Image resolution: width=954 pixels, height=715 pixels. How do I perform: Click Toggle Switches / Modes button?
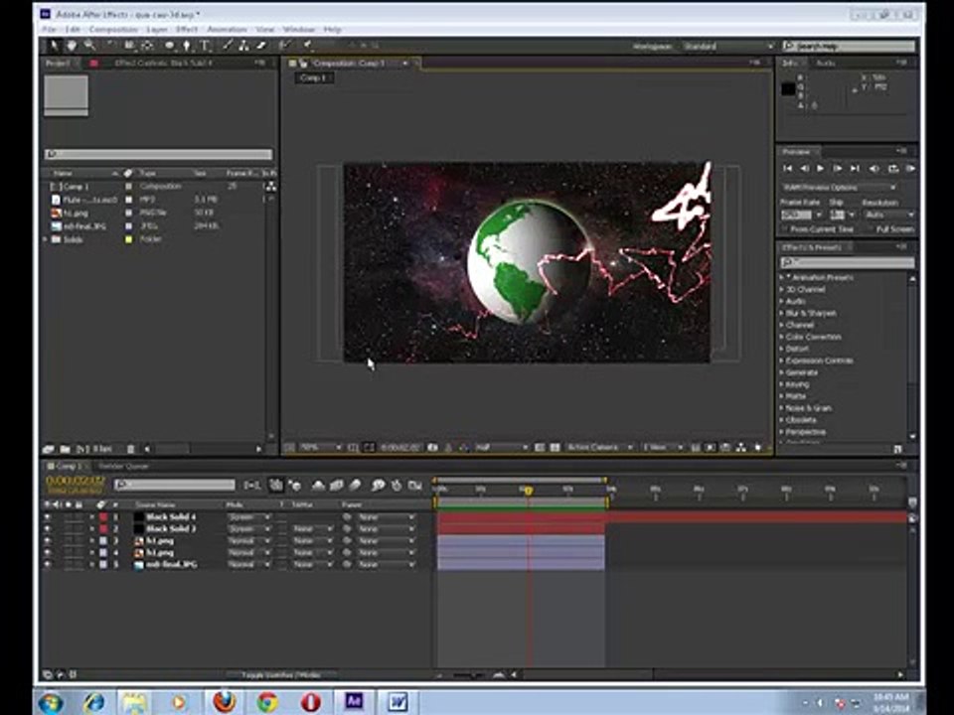tap(280, 675)
